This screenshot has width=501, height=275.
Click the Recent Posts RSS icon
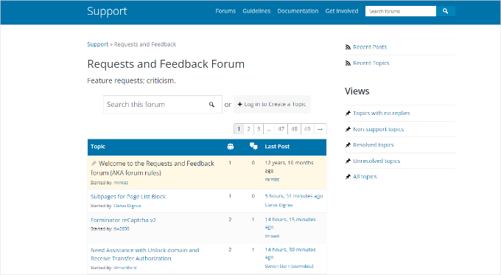(x=348, y=47)
